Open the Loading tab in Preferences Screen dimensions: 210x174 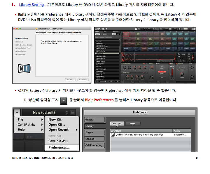click(x=94, y=139)
